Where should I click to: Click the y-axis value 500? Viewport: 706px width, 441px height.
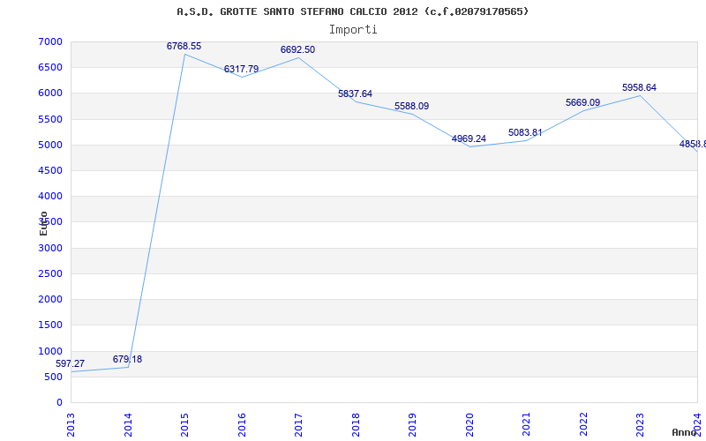pyautogui.click(x=54, y=377)
